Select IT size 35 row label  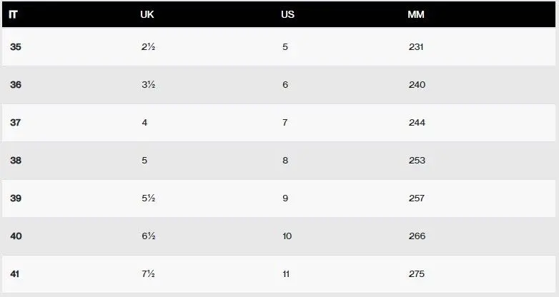coord(15,46)
